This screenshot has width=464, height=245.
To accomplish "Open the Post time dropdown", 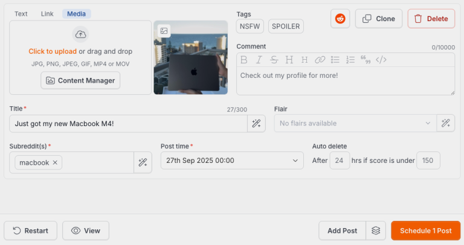I will [x=232, y=161].
